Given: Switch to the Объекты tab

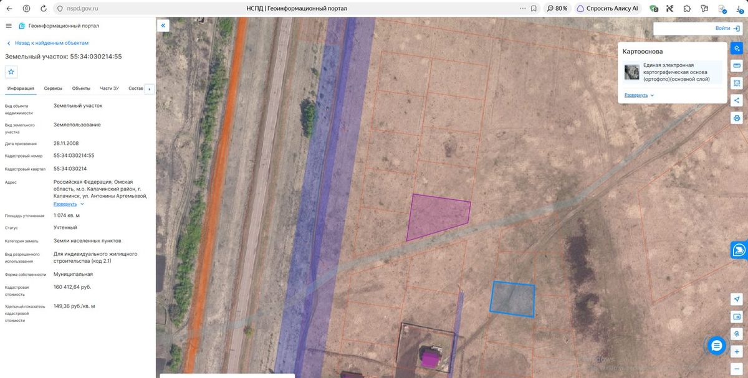Looking at the screenshot, I should [x=81, y=88].
